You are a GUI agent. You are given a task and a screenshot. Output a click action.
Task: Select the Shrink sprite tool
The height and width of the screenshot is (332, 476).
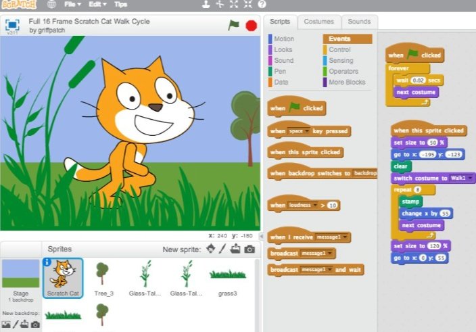point(247,4)
